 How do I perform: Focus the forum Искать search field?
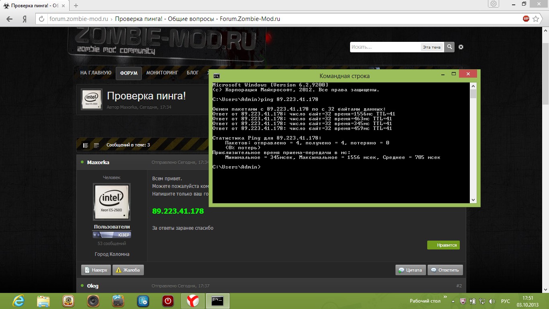385,47
